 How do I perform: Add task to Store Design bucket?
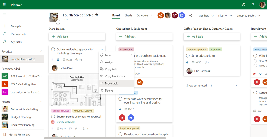(x=77, y=37)
